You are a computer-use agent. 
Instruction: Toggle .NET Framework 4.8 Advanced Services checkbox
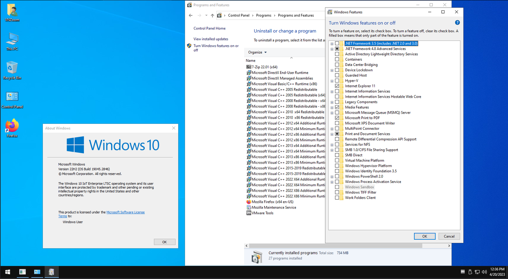pyautogui.click(x=337, y=49)
